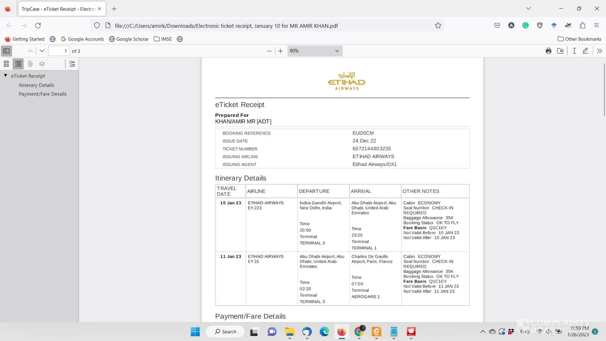606x341 pixels.
Task: Jump to Payment/Fare Details outline entry
Action: 43,94
